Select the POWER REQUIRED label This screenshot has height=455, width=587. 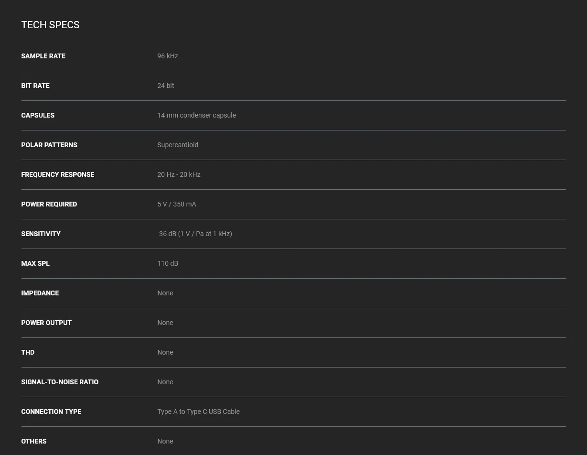[49, 204]
